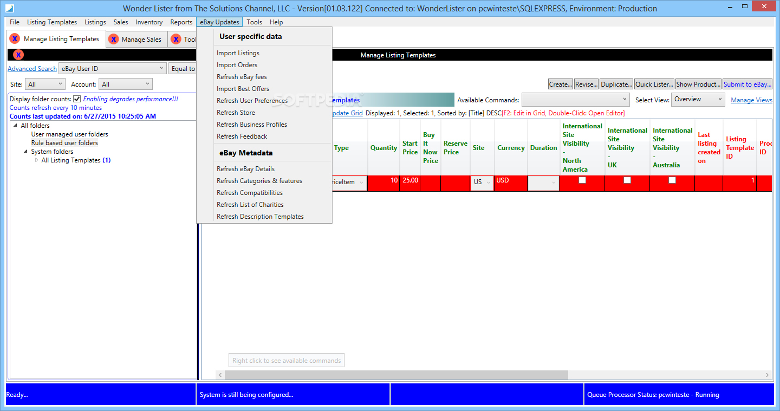The height and width of the screenshot is (411, 780).
Task: Open the Manage Views link
Action: [751, 100]
